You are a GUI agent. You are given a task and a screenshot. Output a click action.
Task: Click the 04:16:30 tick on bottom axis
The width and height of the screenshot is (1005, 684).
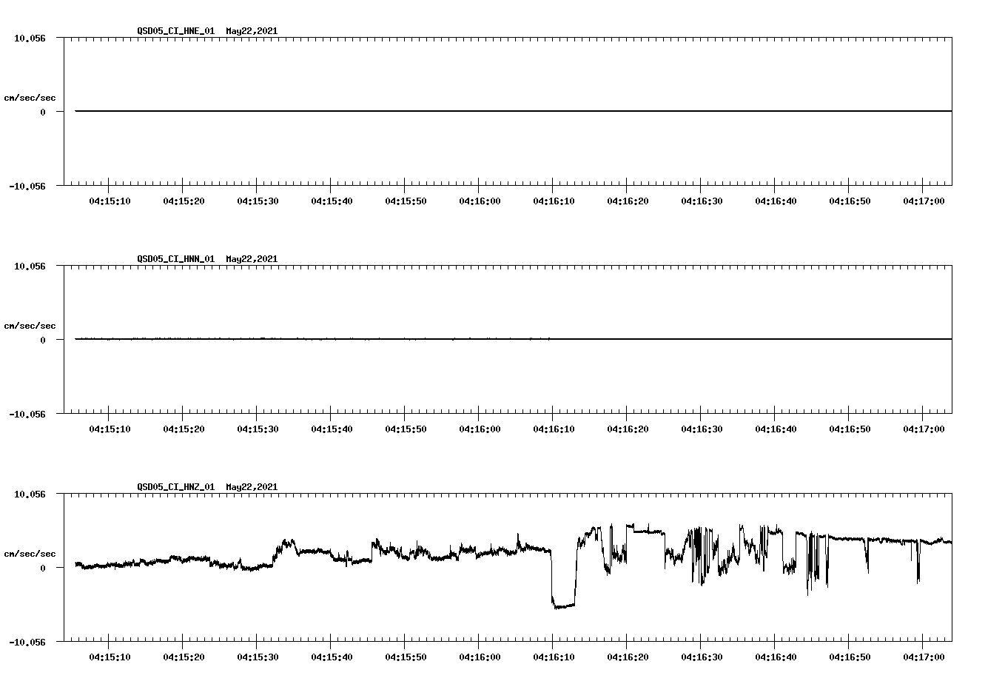[x=701, y=656]
